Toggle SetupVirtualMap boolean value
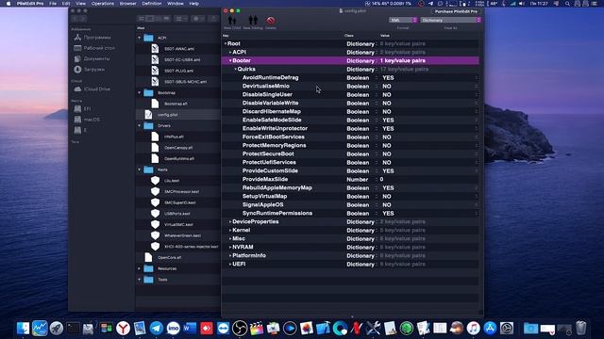Screen dimensions: 604x339 387,197
